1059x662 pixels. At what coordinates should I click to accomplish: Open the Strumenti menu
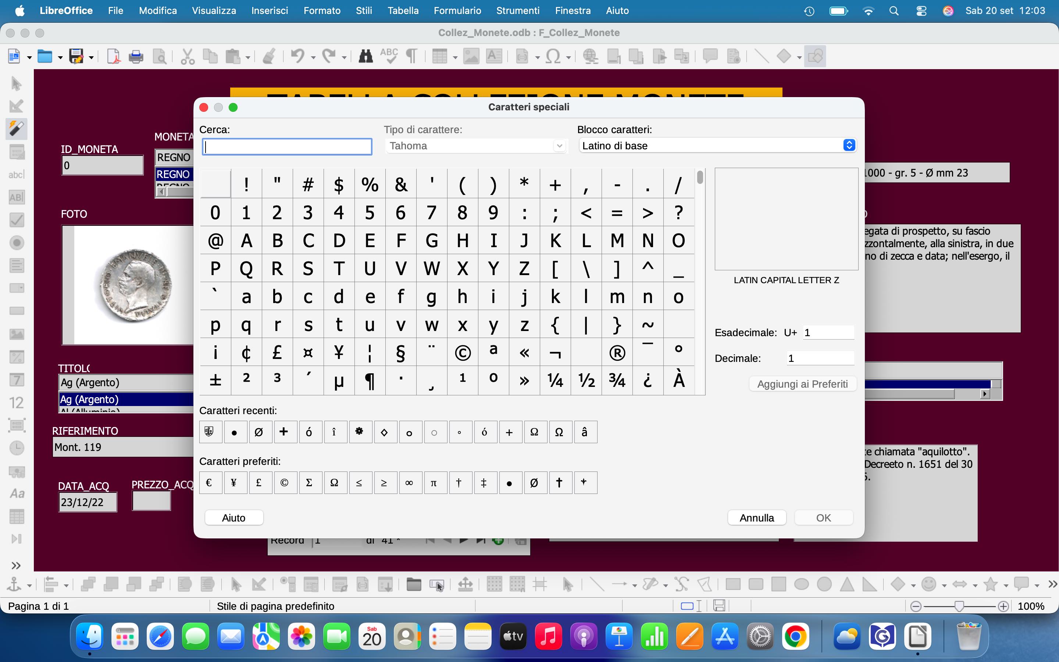pos(518,11)
